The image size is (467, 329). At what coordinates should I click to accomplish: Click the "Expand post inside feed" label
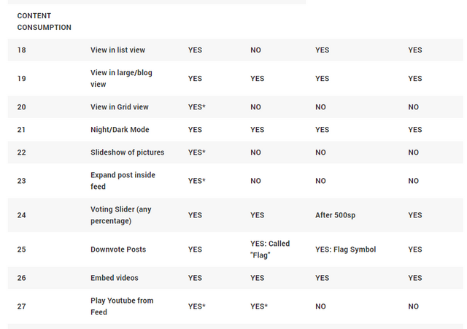pyautogui.click(x=123, y=181)
